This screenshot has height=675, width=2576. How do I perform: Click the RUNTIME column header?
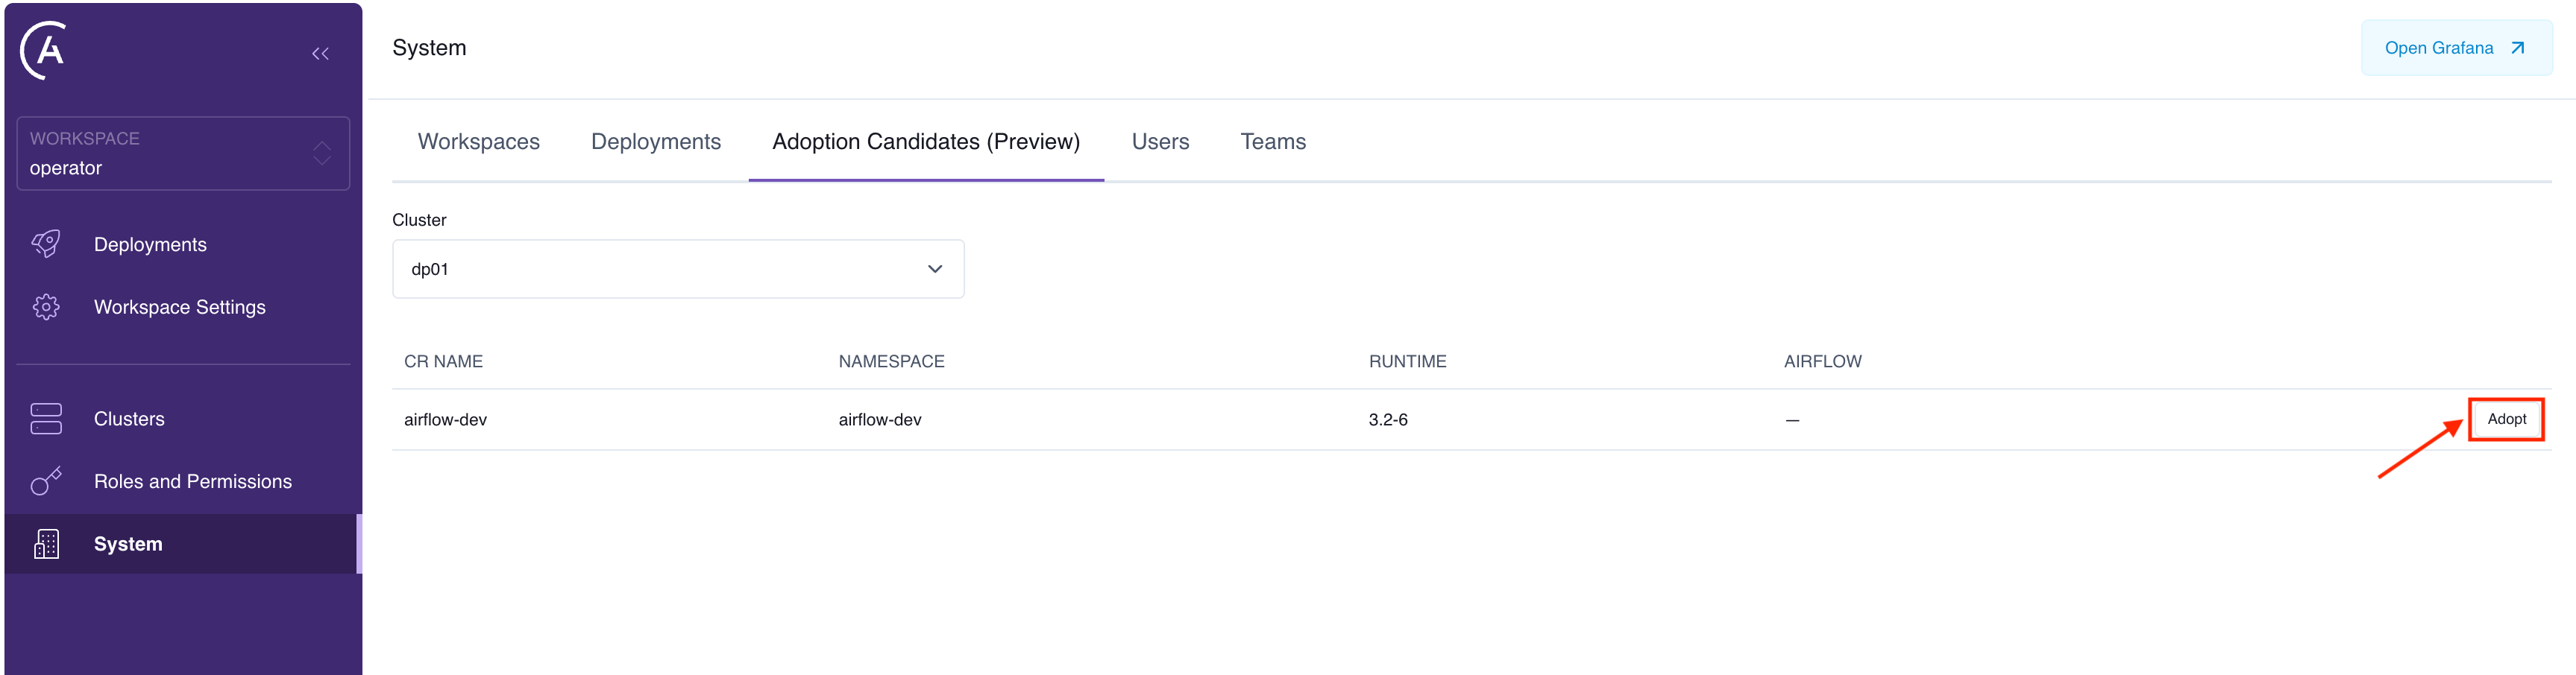point(1407,361)
